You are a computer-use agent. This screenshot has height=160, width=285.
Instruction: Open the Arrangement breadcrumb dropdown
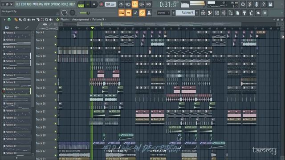81,20
